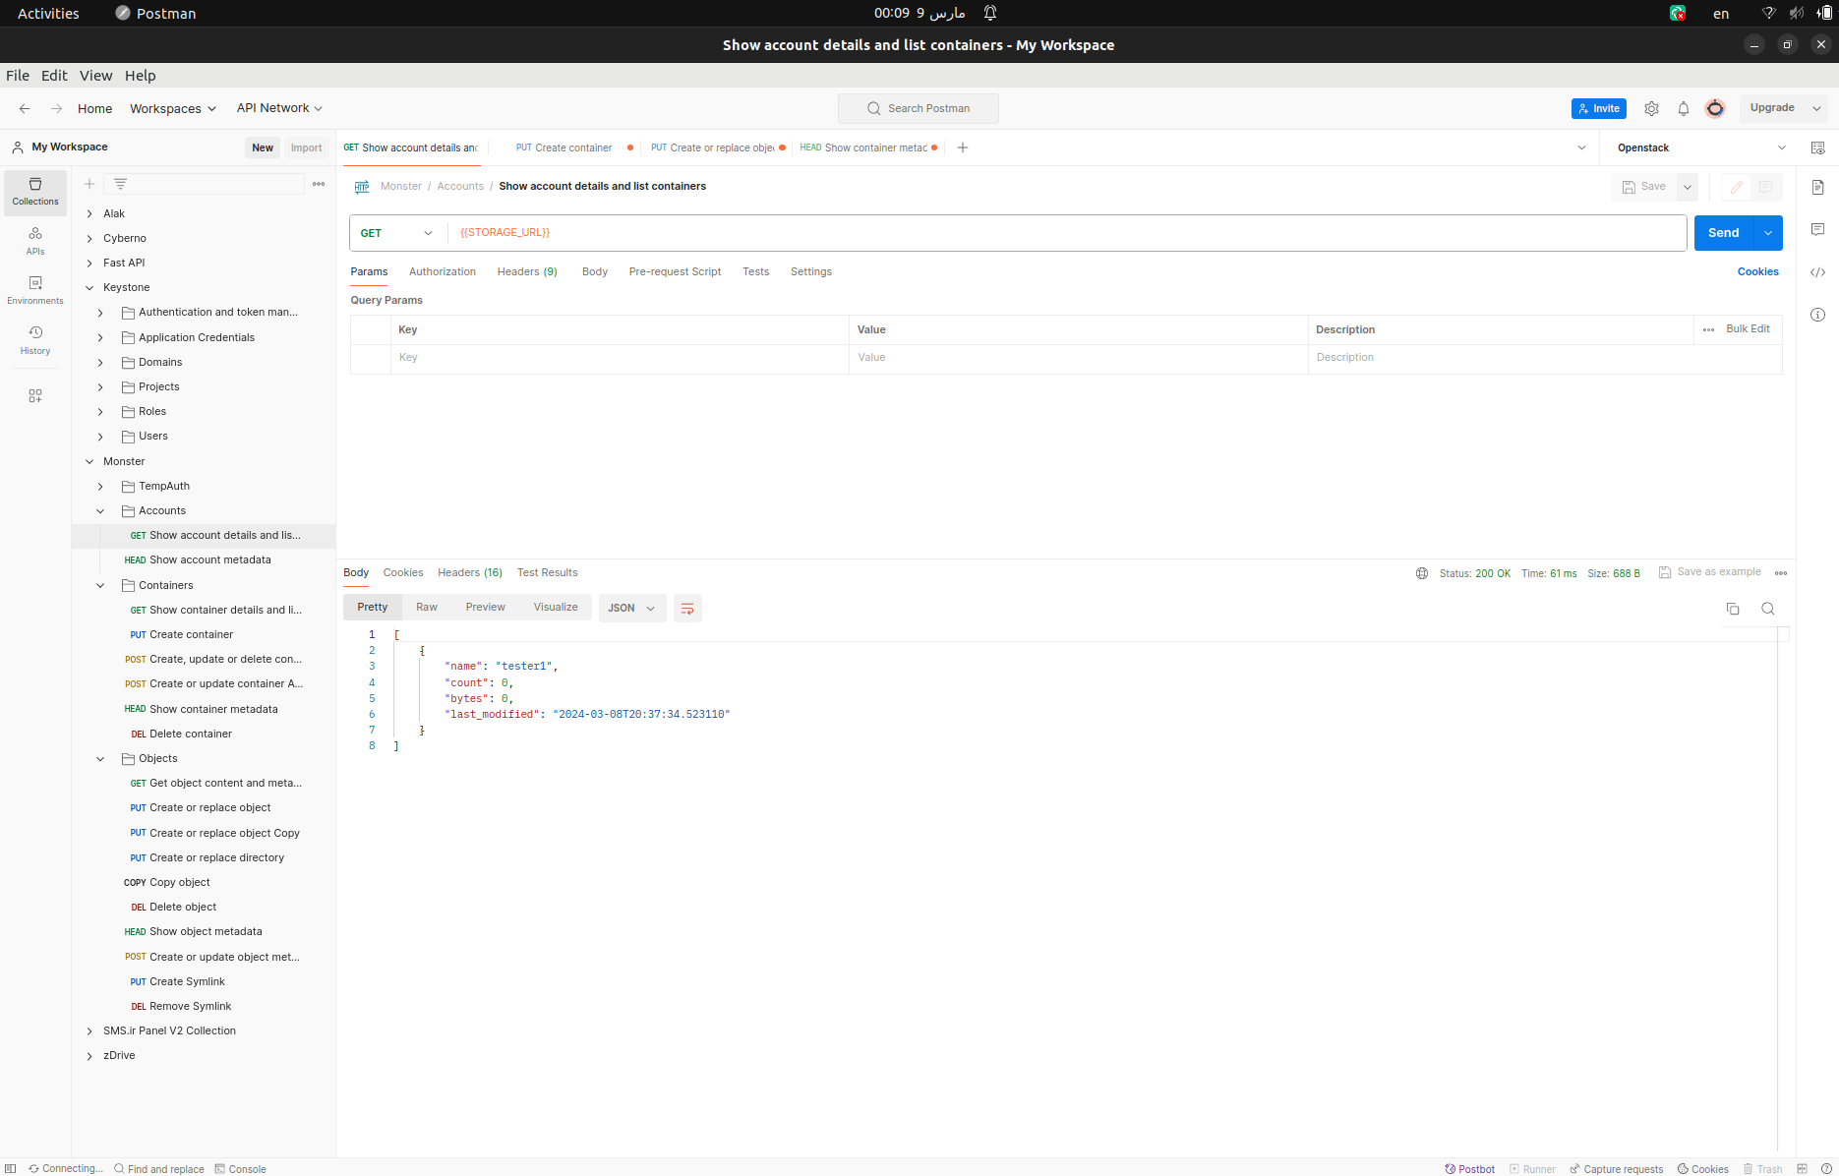Copy the response body with the copy icon
1839x1176 pixels.
[1733, 609]
